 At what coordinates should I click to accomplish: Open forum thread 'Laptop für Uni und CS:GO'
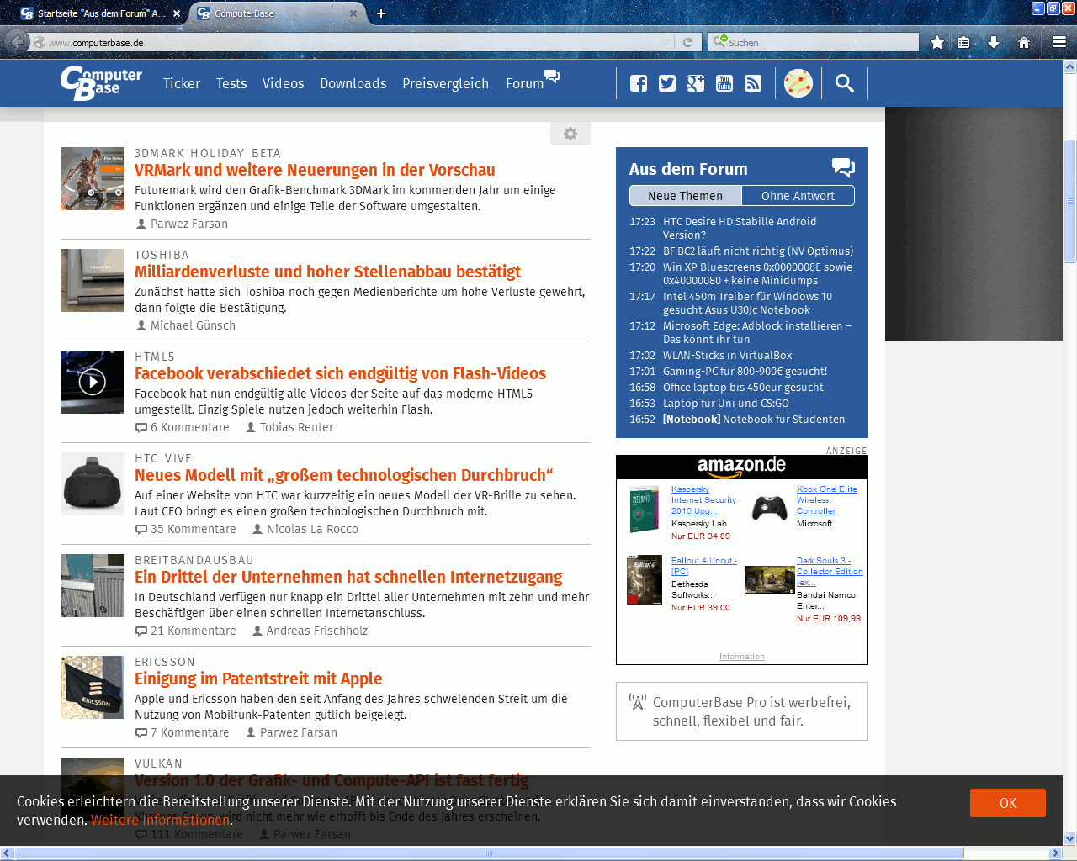pos(726,404)
